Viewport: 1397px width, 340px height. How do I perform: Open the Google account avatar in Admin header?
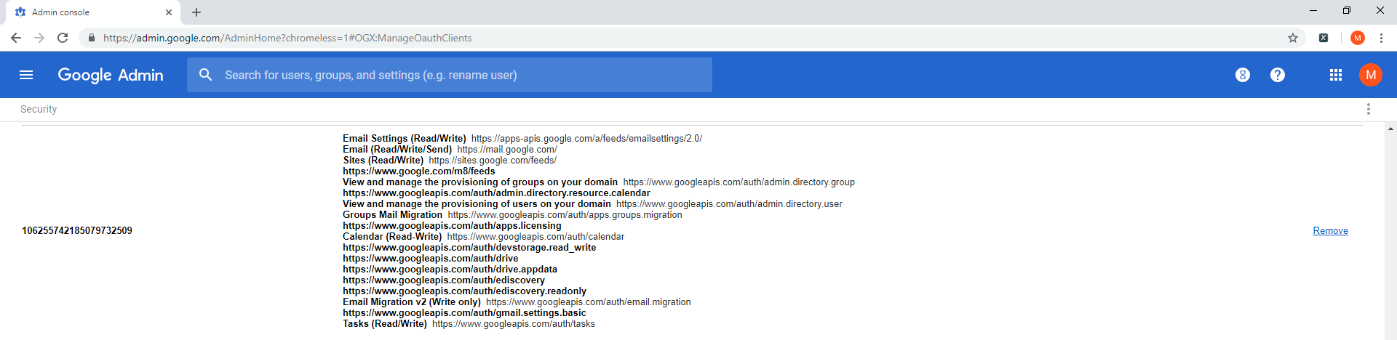point(1371,75)
